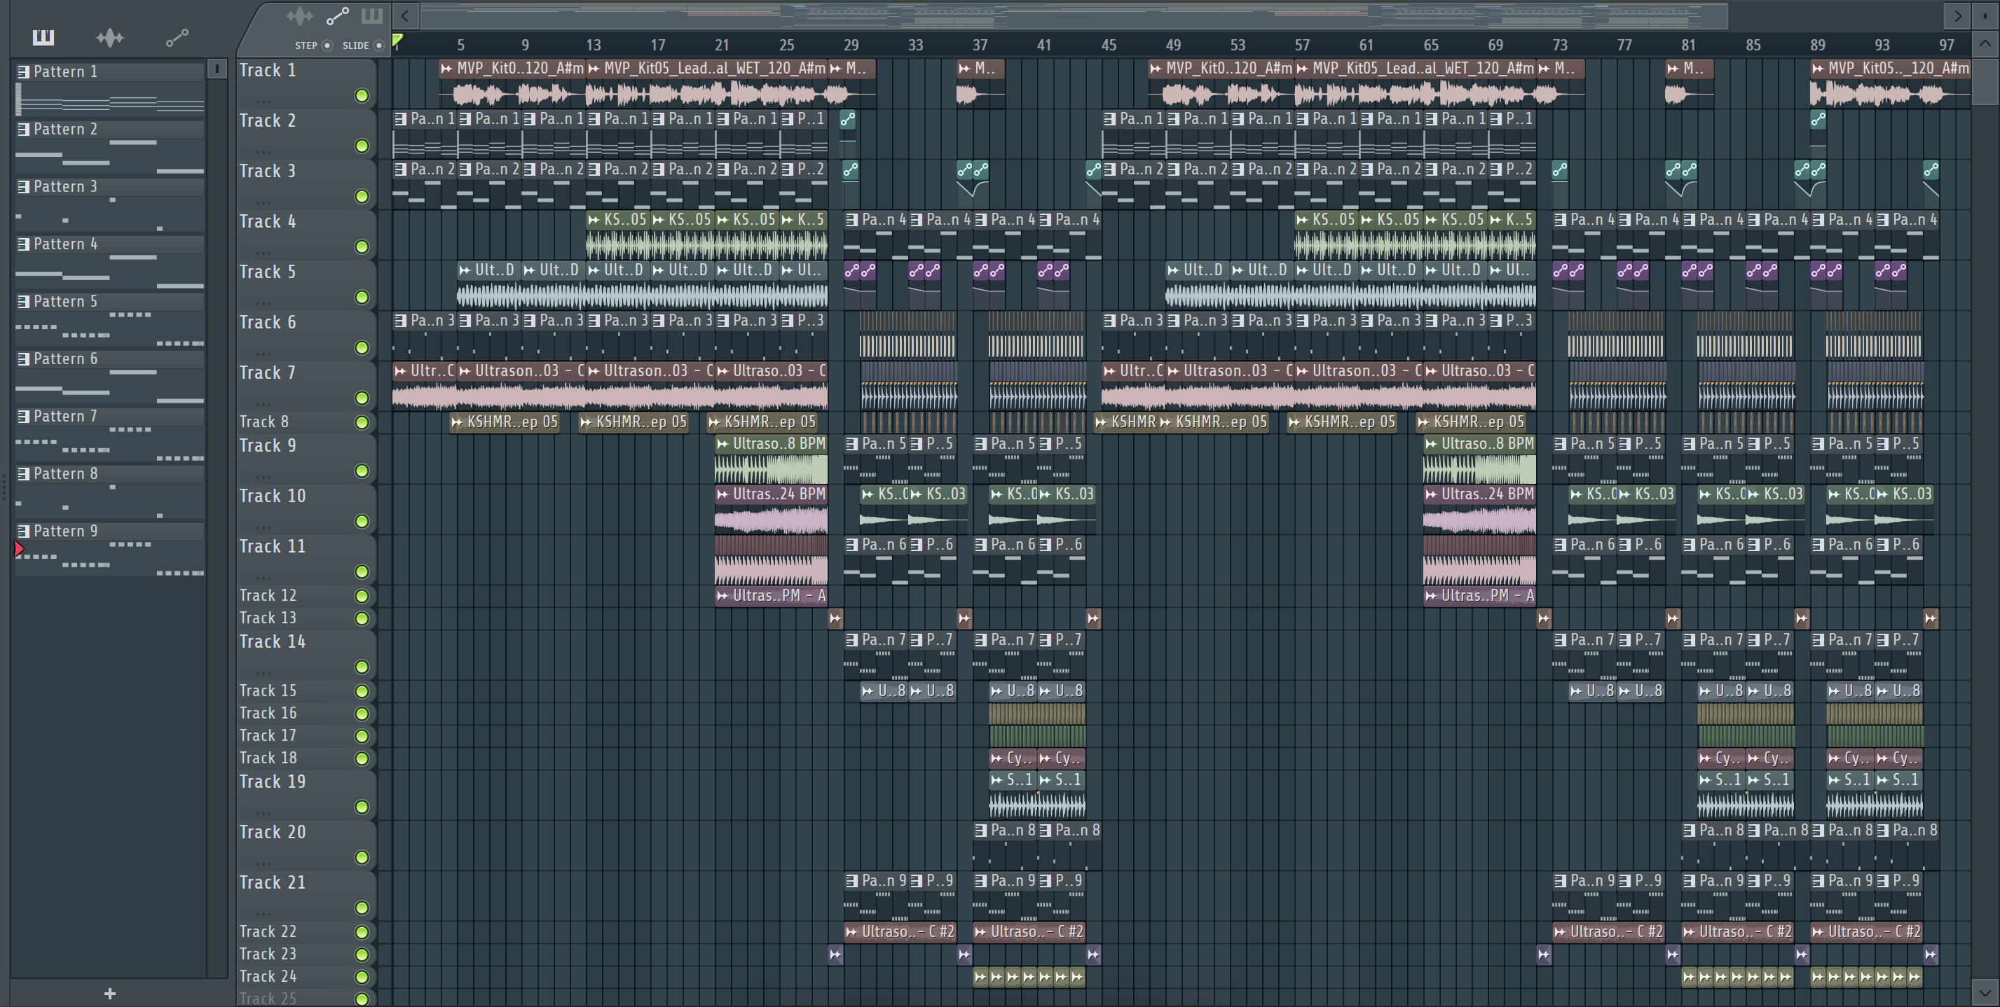Mute Track 2 with its green LED
2000x1007 pixels.
point(362,146)
